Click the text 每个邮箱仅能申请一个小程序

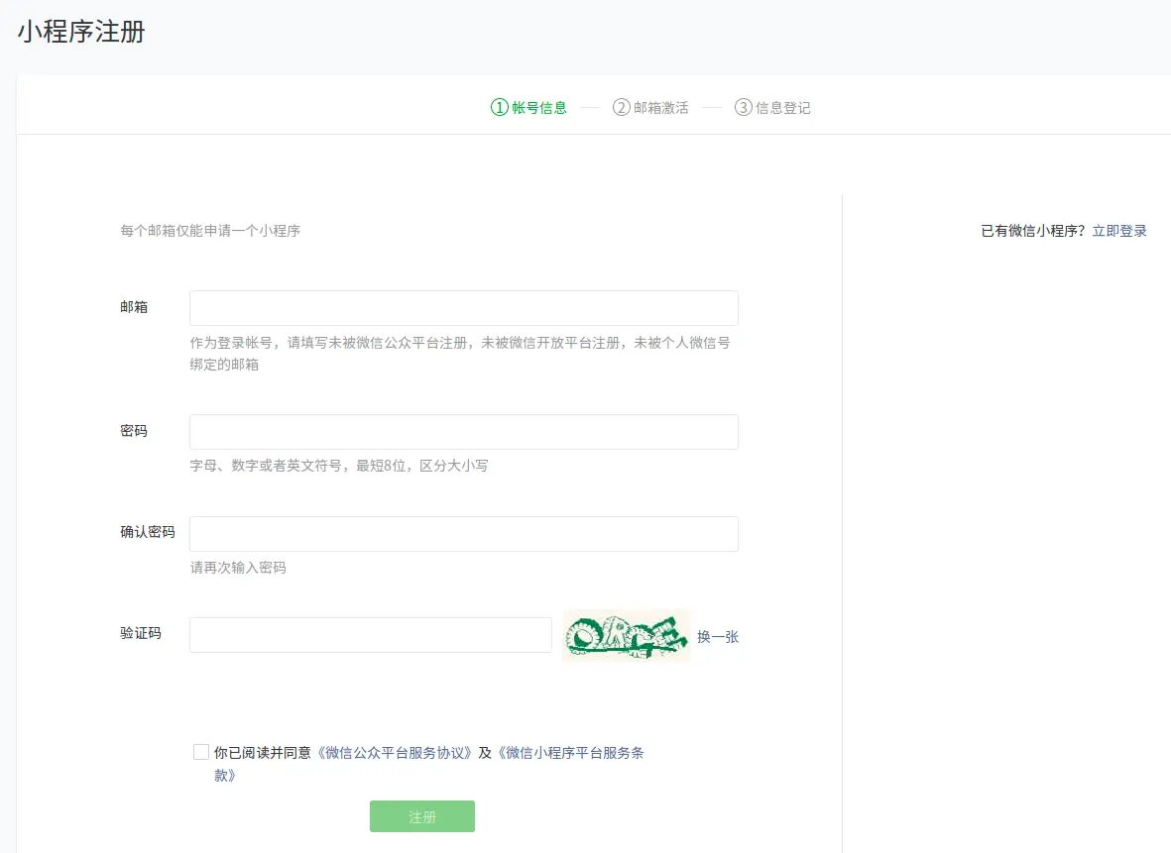(x=210, y=231)
